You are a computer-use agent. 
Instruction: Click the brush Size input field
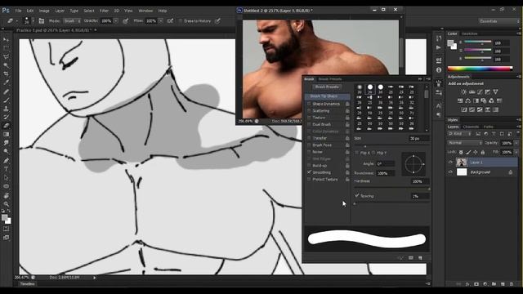pyautogui.click(x=419, y=138)
